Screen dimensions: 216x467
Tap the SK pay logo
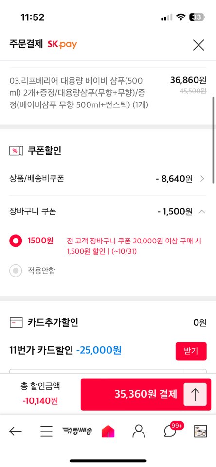[x=62, y=45]
